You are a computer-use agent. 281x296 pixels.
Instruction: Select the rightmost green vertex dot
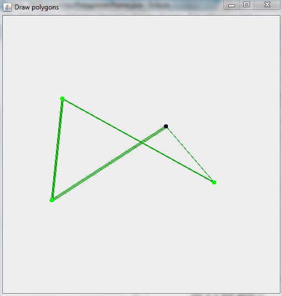[x=214, y=182]
